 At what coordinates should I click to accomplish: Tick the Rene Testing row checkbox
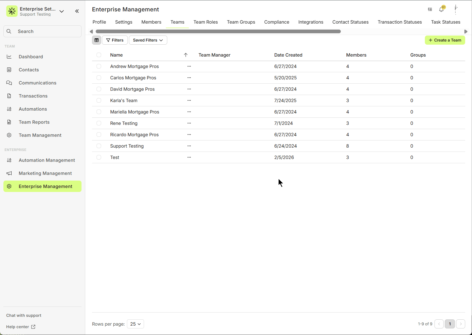(99, 123)
